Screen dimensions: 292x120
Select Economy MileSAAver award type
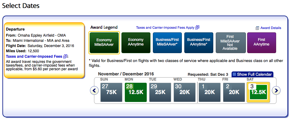104,43
